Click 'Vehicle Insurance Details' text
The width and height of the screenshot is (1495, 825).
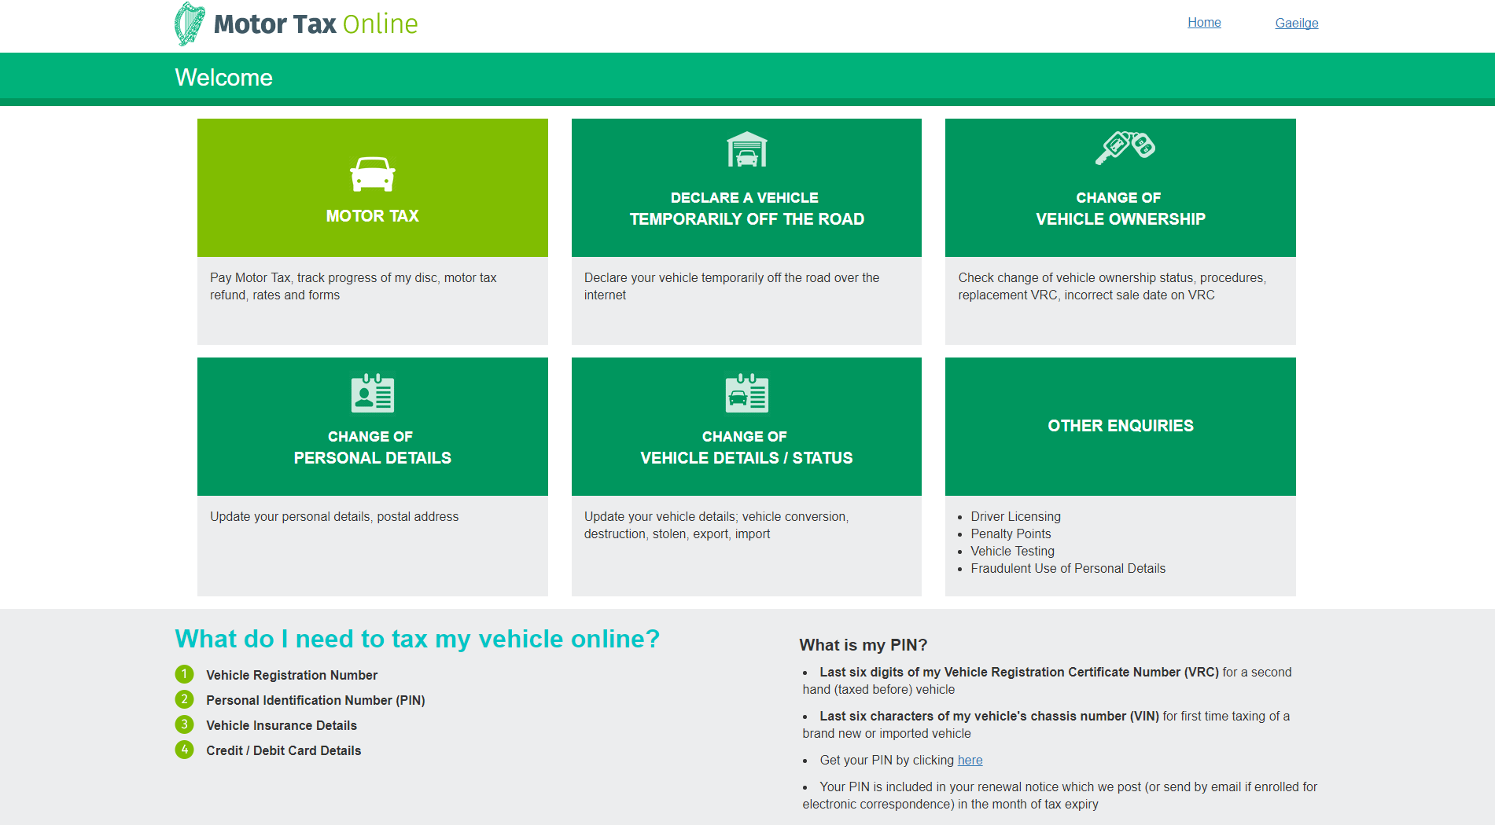(282, 725)
